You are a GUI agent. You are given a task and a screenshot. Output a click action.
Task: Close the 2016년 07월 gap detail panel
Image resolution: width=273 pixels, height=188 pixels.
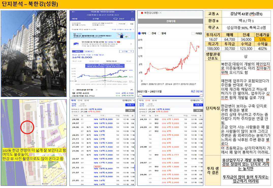tap(132, 90)
